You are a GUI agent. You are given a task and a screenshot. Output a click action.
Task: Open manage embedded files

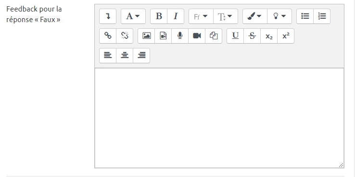(x=214, y=36)
